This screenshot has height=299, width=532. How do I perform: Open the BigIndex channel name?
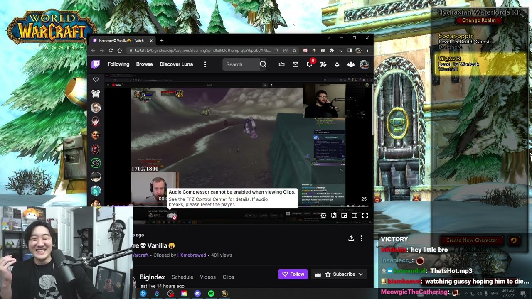click(x=152, y=277)
